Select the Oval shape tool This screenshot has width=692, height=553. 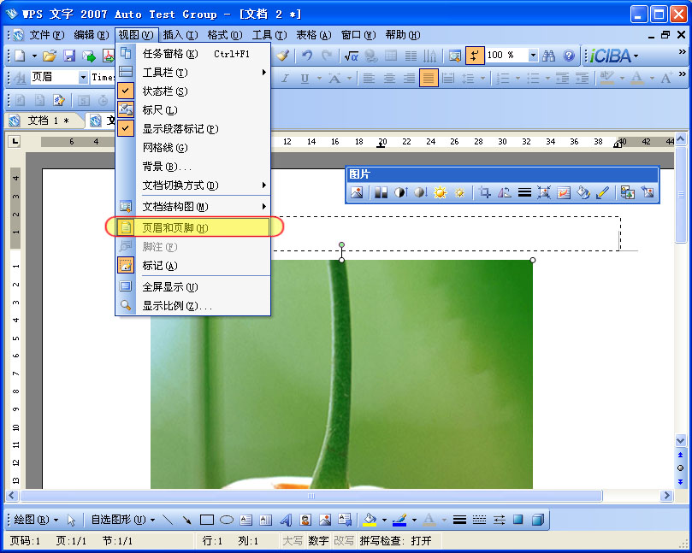(x=227, y=519)
